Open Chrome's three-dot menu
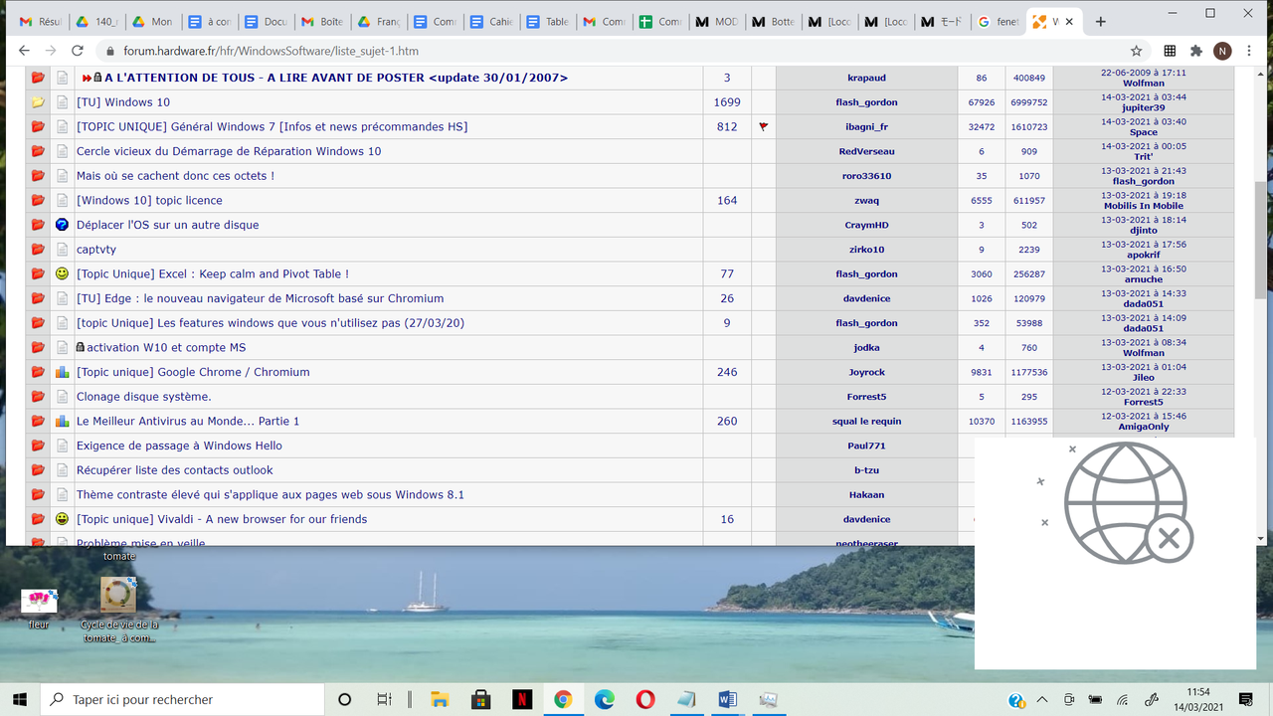Viewport: 1273px width, 716px height. pyautogui.click(x=1249, y=51)
